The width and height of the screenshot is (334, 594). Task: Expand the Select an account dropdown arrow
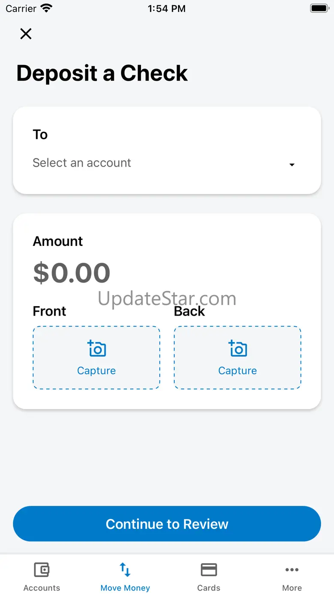(292, 165)
